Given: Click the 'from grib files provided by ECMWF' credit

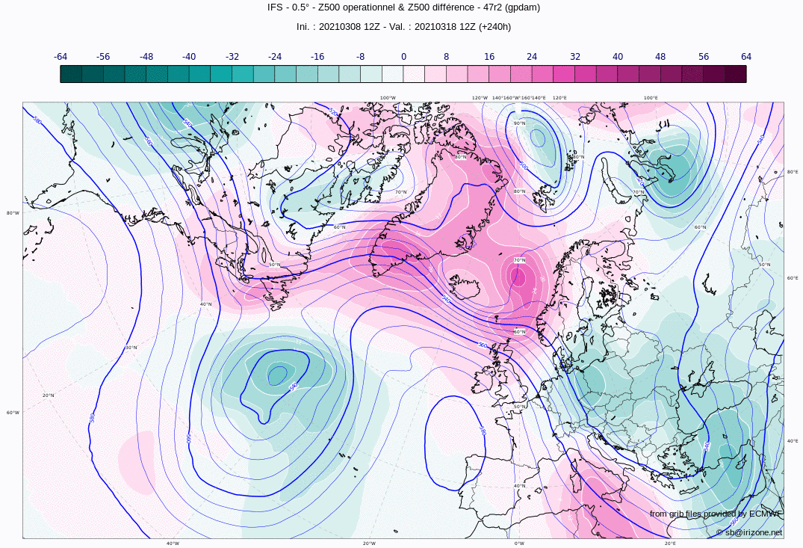Looking at the screenshot, I should click(x=716, y=514).
